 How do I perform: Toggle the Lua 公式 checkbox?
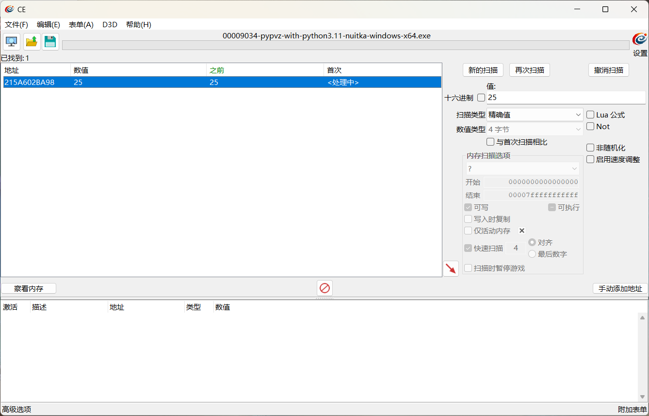click(590, 115)
